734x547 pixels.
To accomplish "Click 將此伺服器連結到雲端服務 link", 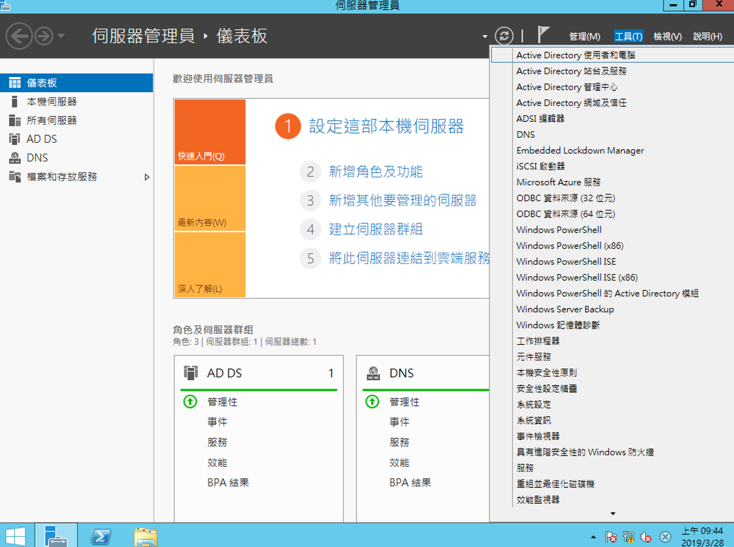I will (x=409, y=258).
